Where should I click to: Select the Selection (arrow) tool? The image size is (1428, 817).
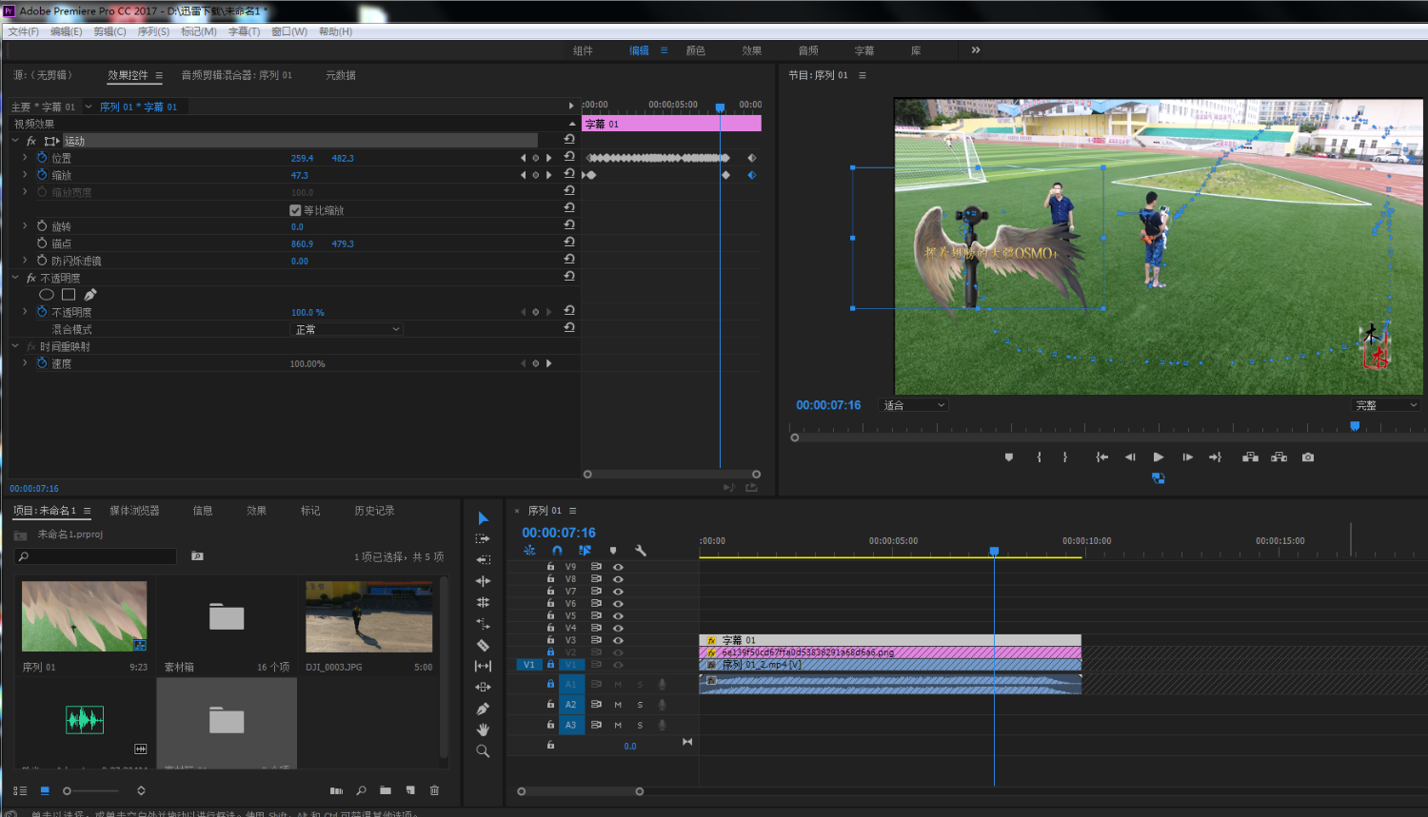tap(483, 518)
